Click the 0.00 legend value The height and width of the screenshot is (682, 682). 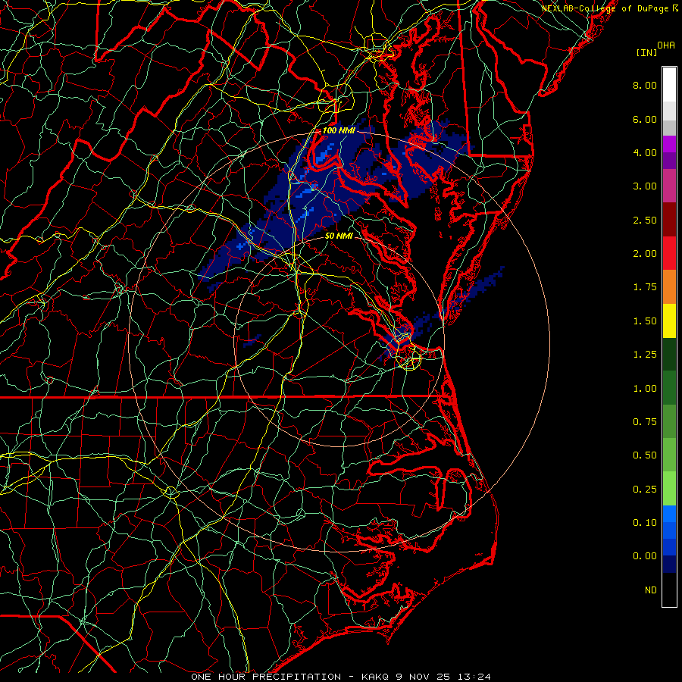(x=645, y=556)
